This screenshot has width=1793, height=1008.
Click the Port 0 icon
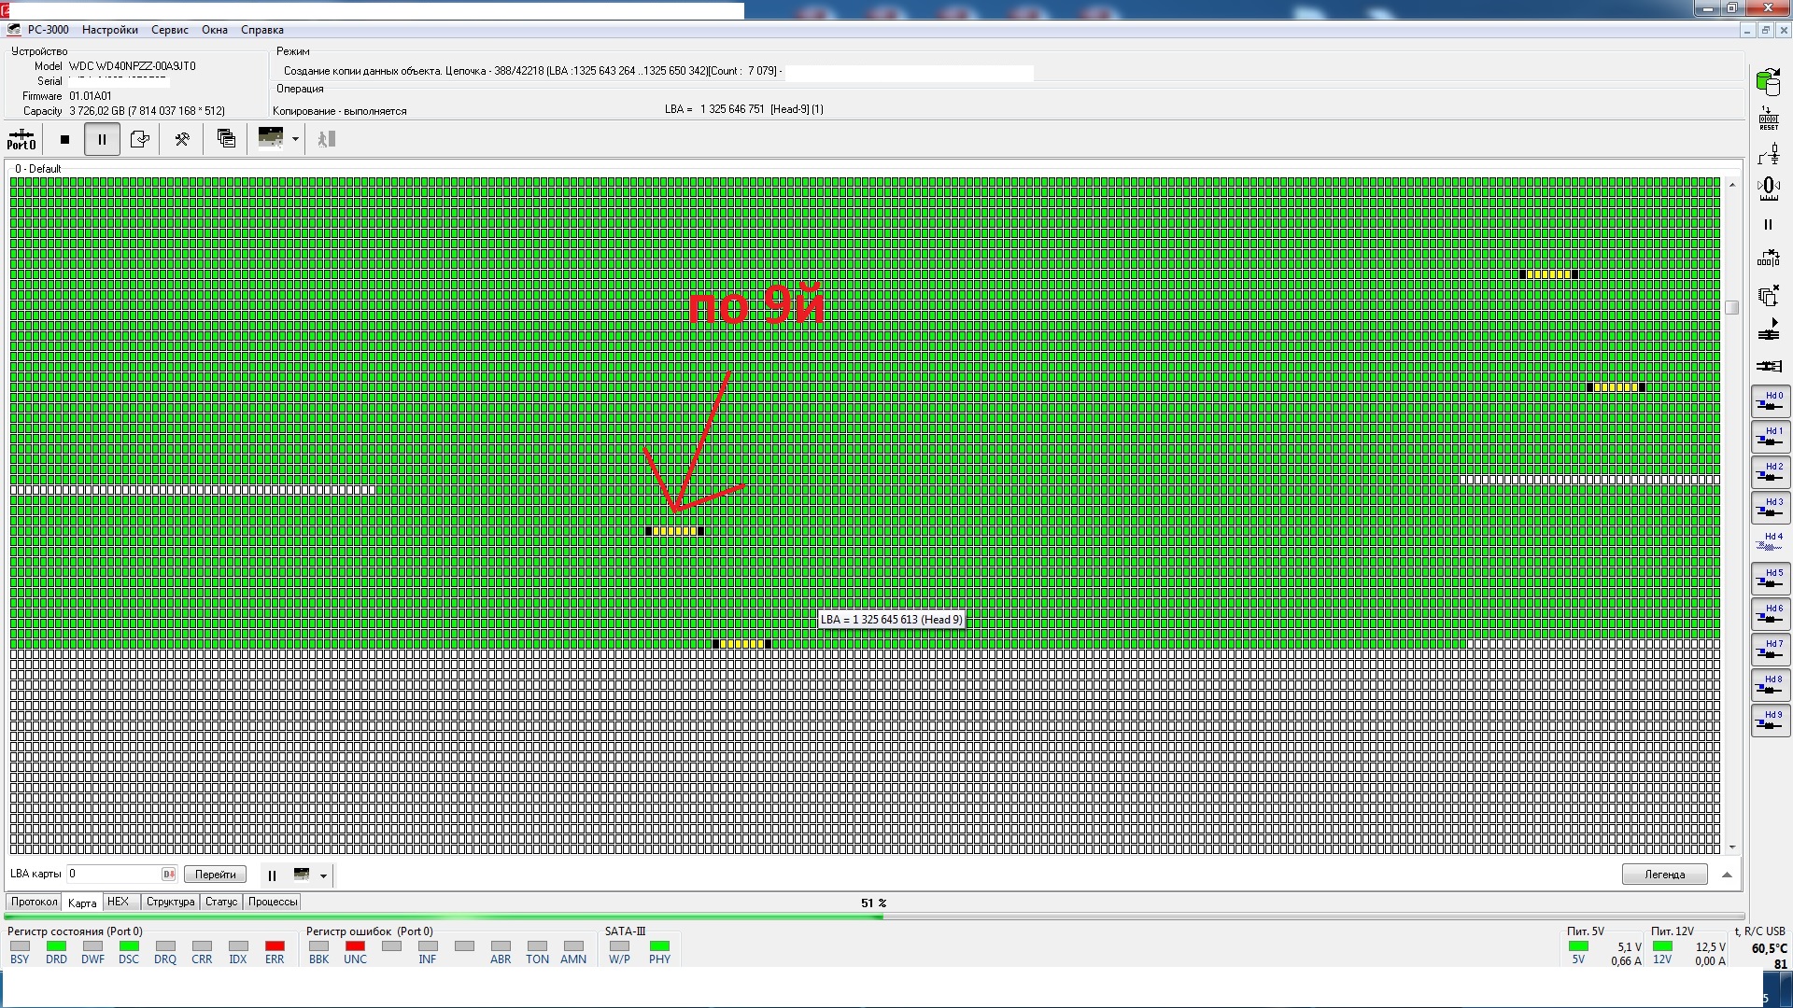click(21, 139)
